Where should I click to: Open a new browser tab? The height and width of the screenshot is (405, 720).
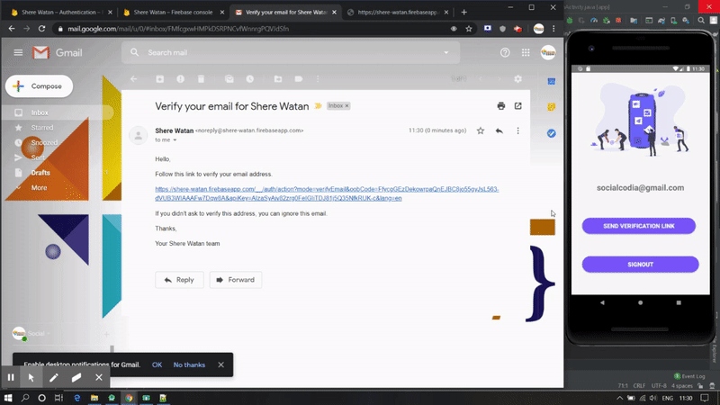click(x=463, y=13)
